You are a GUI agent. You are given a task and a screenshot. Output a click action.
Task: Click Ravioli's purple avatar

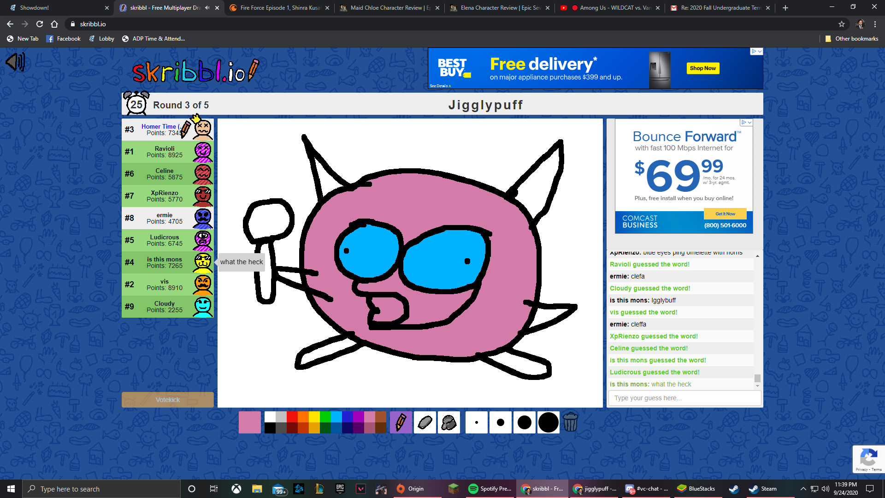[x=203, y=152]
